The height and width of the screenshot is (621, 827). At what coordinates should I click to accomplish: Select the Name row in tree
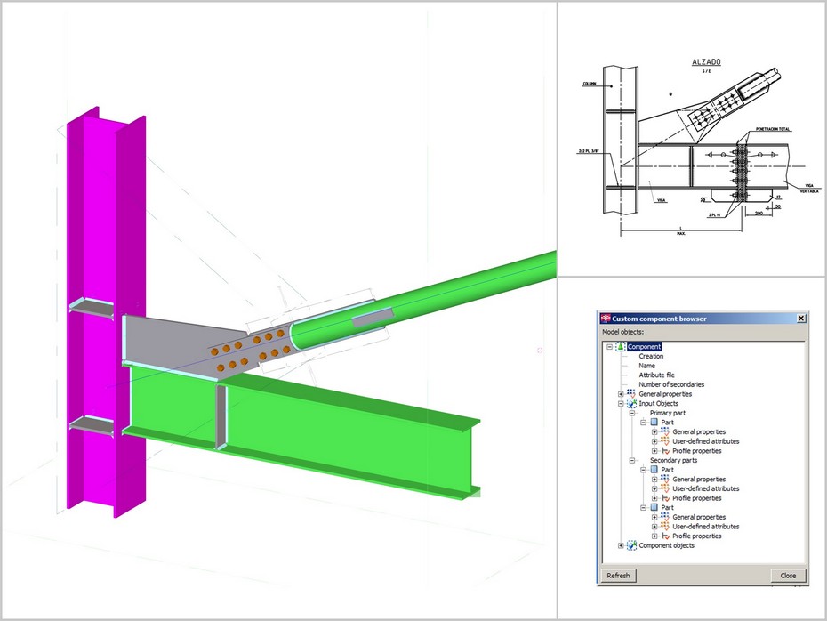tap(646, 366)
